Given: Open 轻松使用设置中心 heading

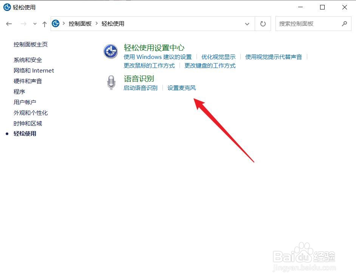Looking at the screenshot, I should [x=154, y=48].
